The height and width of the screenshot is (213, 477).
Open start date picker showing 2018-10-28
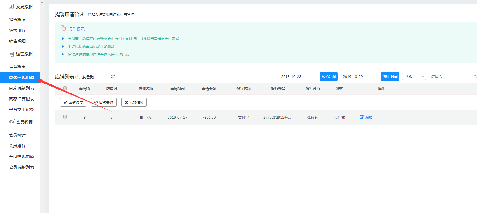299,76
